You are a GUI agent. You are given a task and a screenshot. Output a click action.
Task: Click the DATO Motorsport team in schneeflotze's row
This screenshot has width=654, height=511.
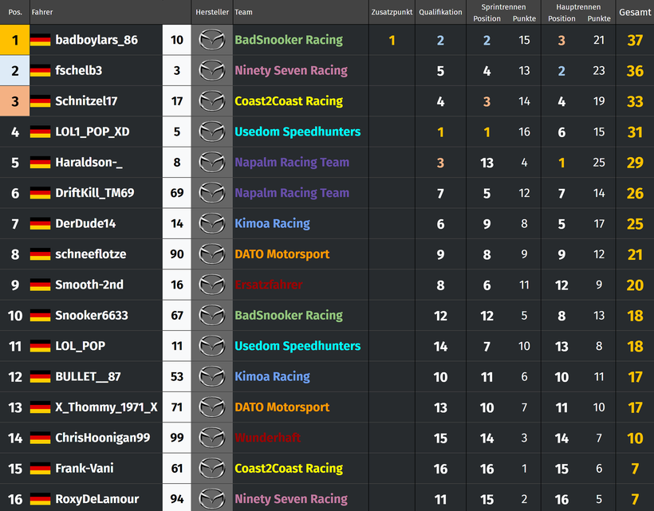[282, 254]
